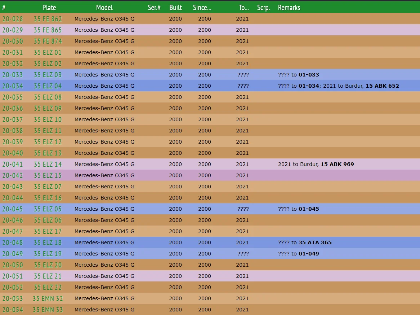Click the Ser.# column header
420x315 pixels.
pyautogui.click(x=154, y=8)
